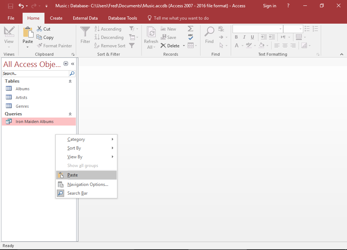
Task: Switch to the Database Tools tab
Action: [122, 18]
